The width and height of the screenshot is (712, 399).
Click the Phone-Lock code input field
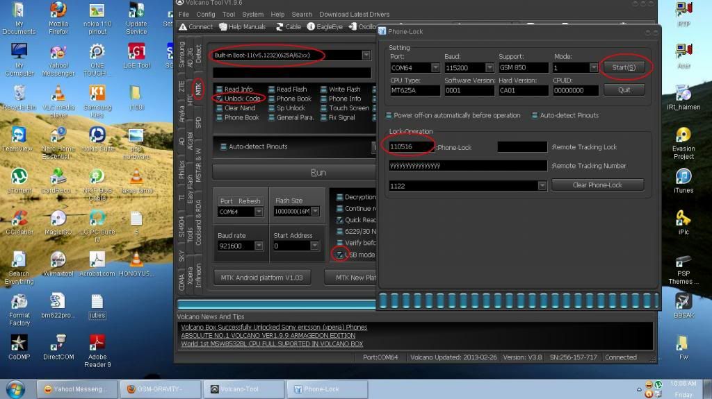coord(410,146)
